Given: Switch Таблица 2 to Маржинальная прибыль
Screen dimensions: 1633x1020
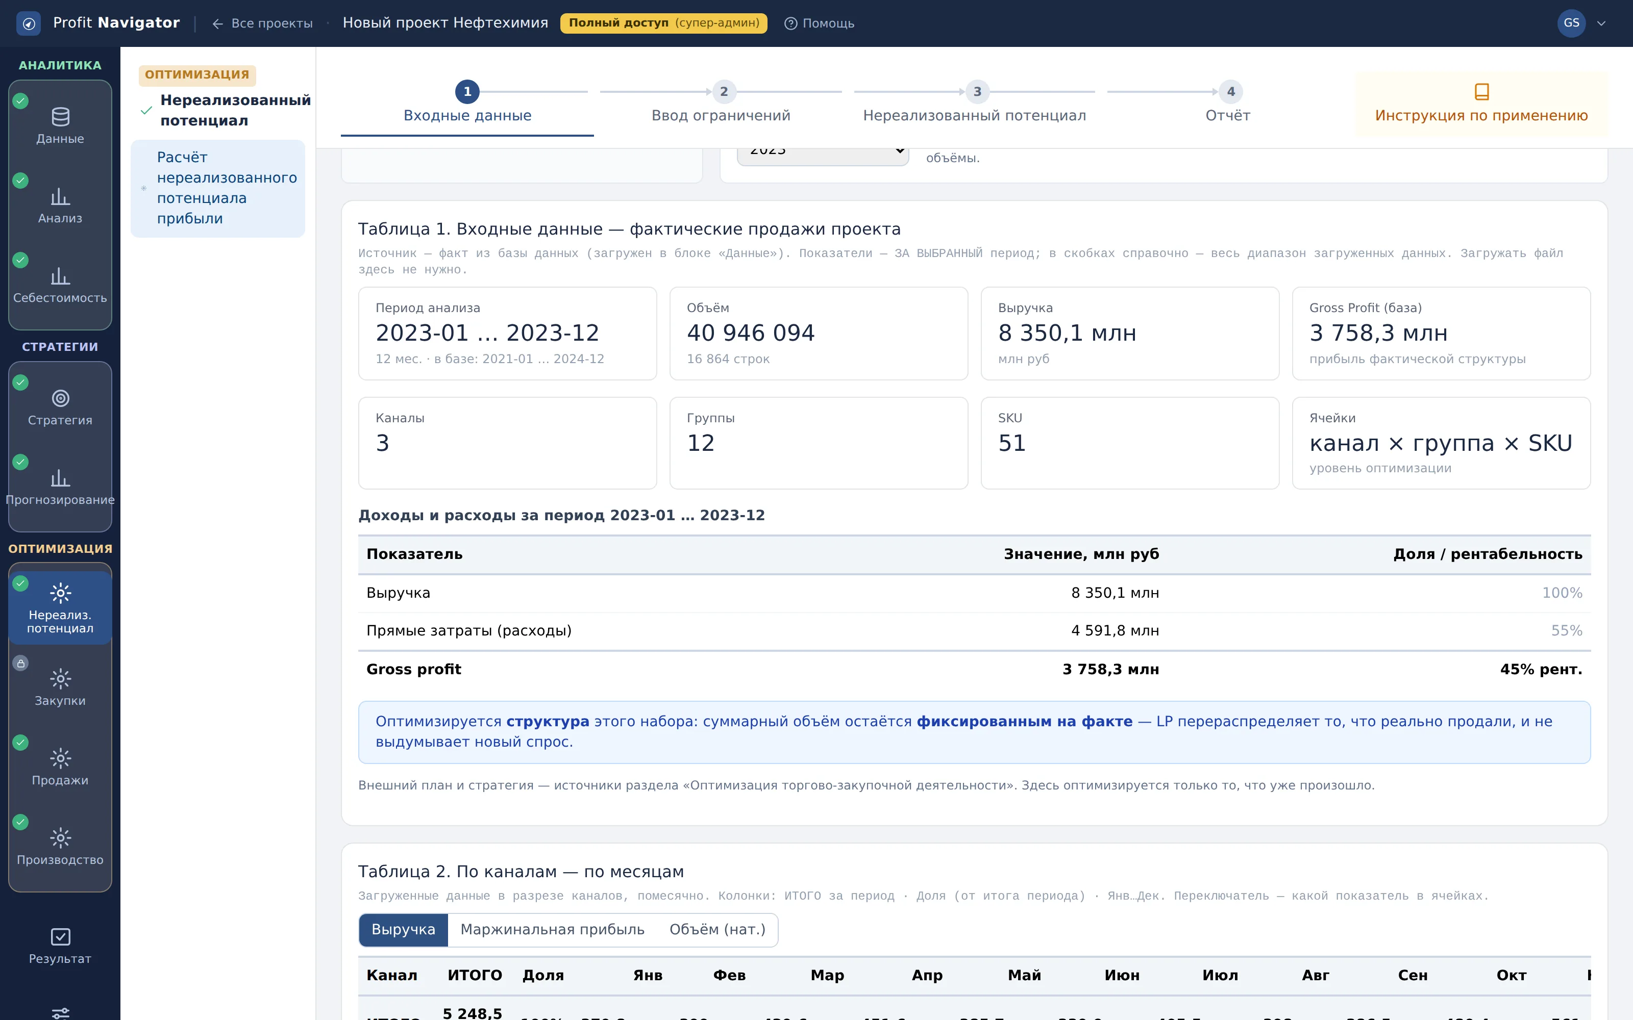Looking at the screenshot, I should pos(552,930).
